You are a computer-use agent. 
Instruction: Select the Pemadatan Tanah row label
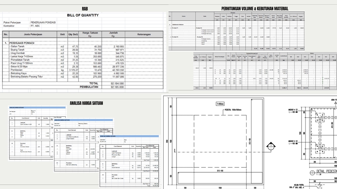(x=20, y=60)
